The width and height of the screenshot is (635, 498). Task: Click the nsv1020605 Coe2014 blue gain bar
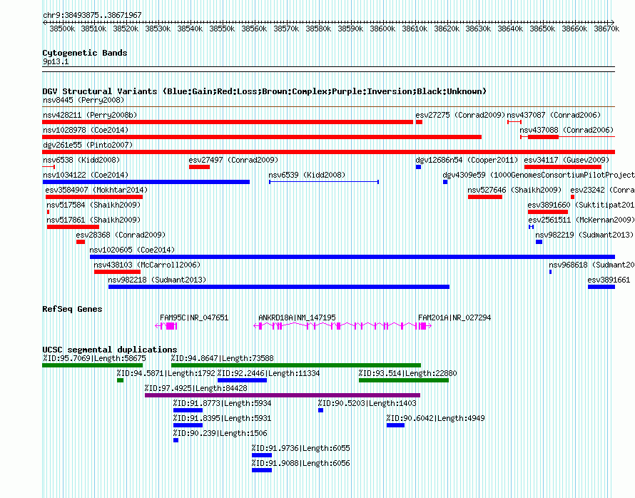[x=352, y=257]
